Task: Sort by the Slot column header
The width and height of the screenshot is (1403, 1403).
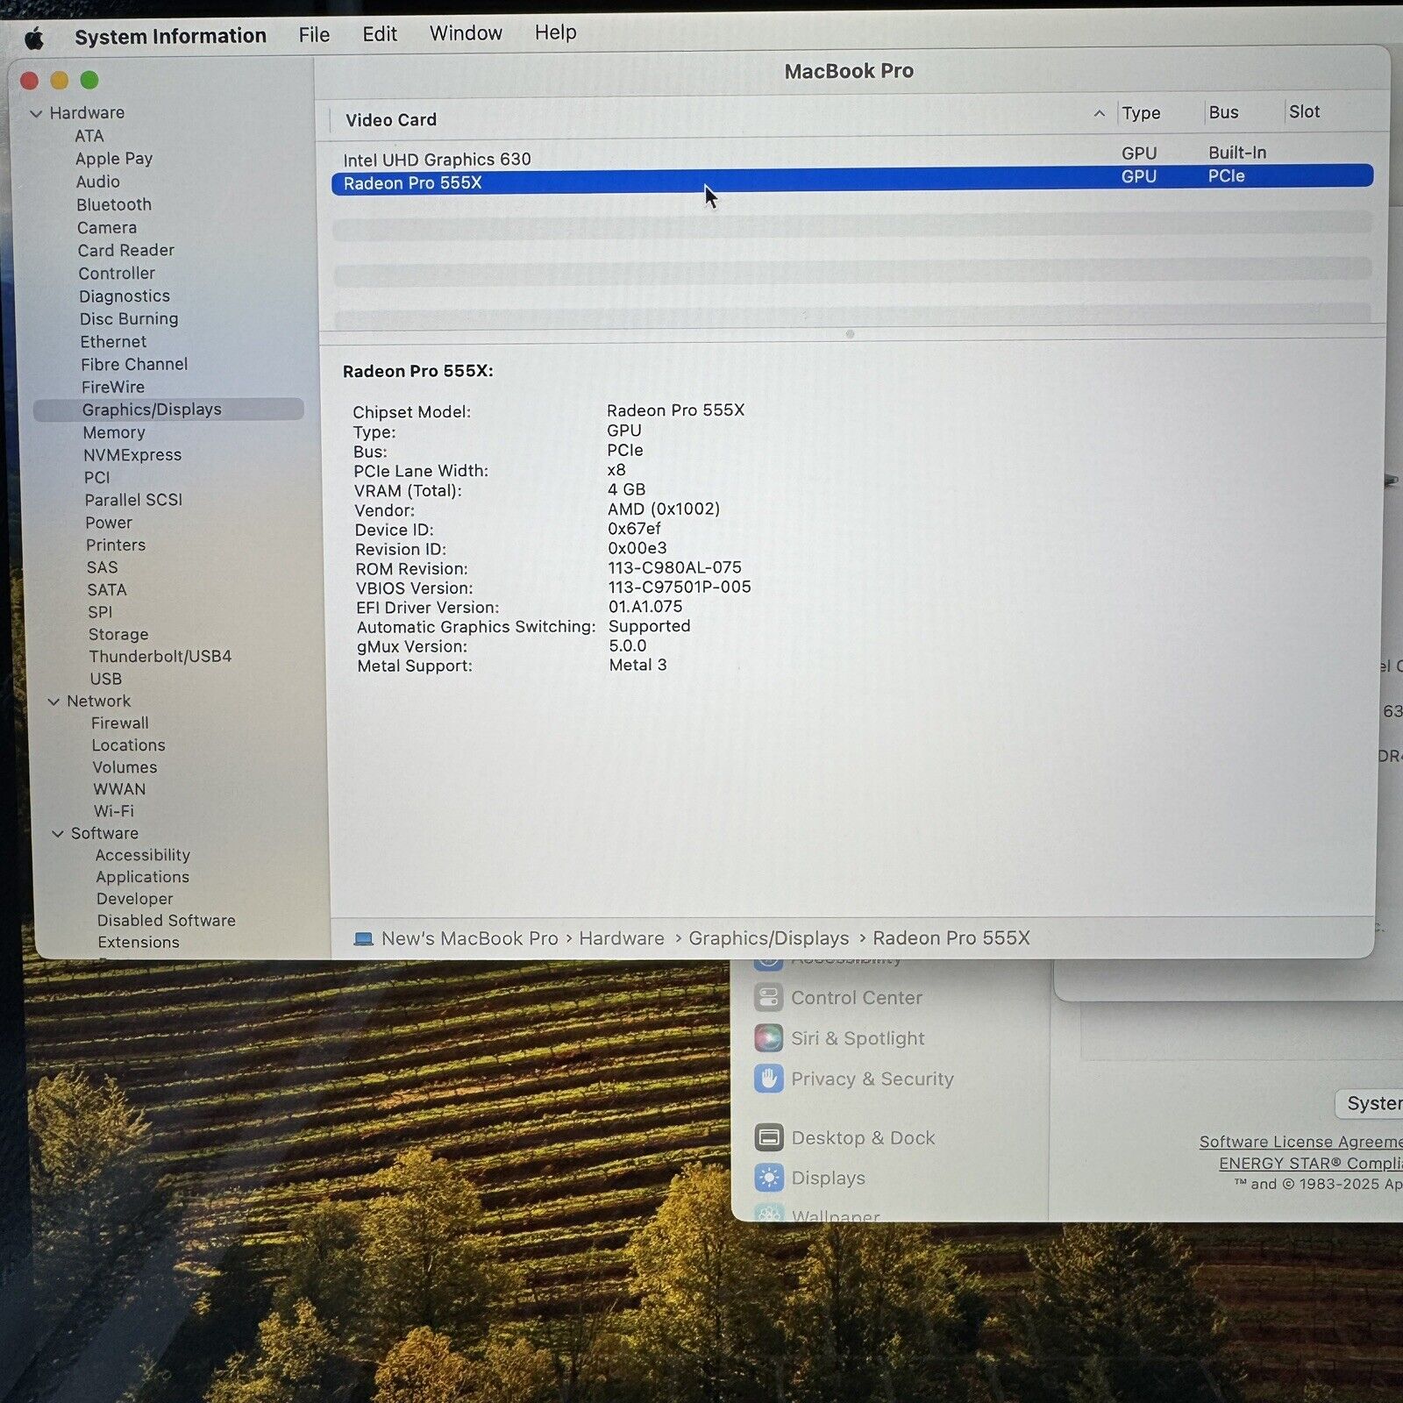Action: [1304, 111]
